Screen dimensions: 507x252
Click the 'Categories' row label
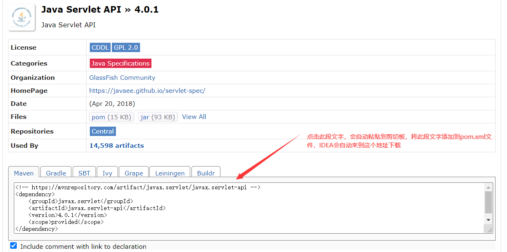tap(29, 63)
